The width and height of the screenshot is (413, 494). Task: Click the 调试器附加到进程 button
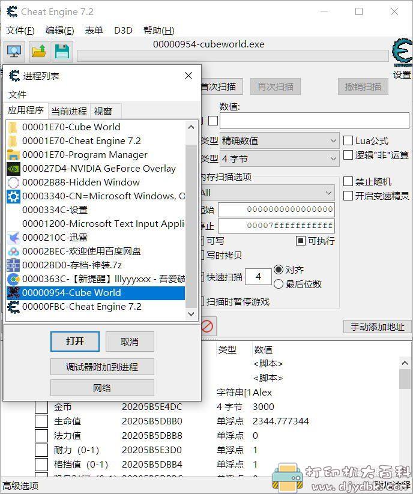[102, 367]
